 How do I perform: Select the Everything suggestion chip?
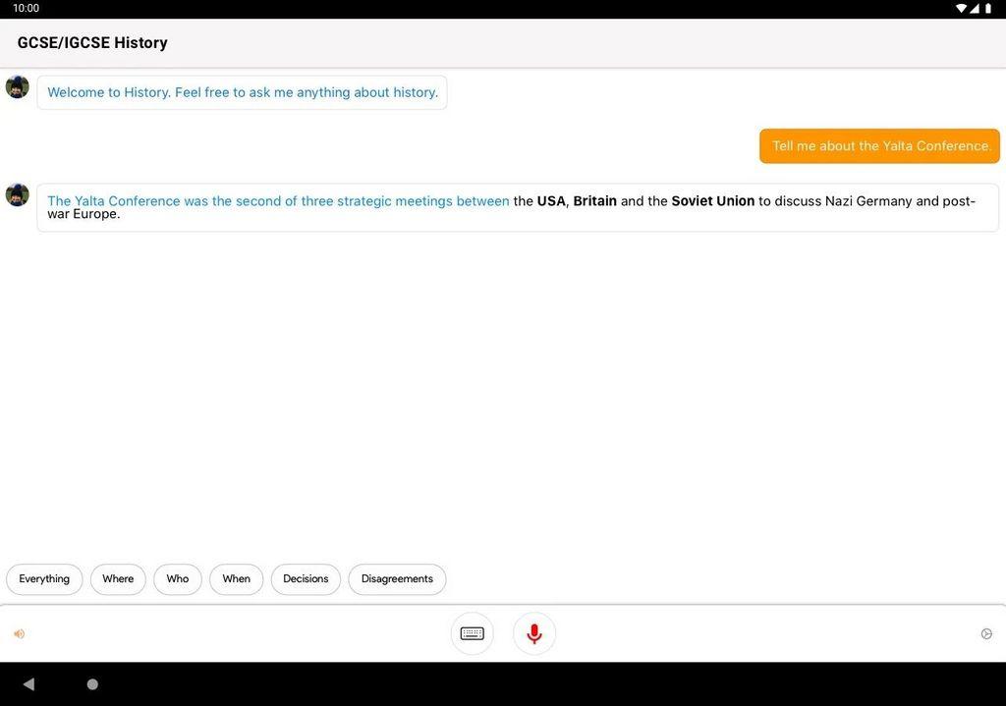[44, 579]
